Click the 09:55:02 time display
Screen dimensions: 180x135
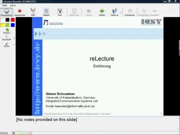4,133
